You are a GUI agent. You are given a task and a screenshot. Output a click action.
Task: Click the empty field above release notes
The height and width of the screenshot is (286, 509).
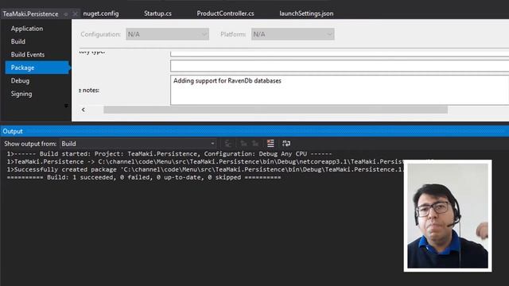click(340, 66)
